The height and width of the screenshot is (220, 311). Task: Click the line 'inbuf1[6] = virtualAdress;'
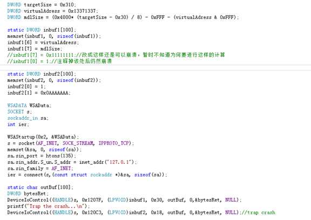[x=43, y=43]
